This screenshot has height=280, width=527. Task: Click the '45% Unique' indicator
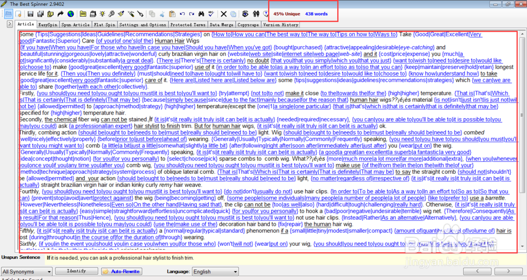coord(286,14)
